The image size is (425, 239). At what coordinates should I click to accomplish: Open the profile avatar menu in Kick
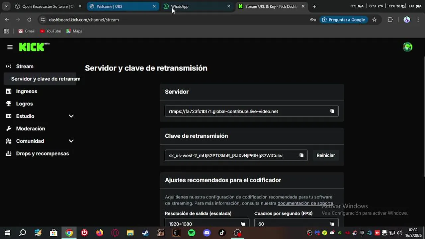(x=407, y=47)
